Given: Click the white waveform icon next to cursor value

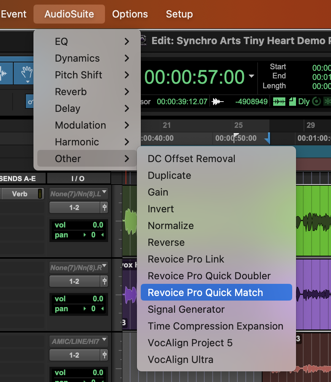Looking at the screenshot, I should point(218,102).
